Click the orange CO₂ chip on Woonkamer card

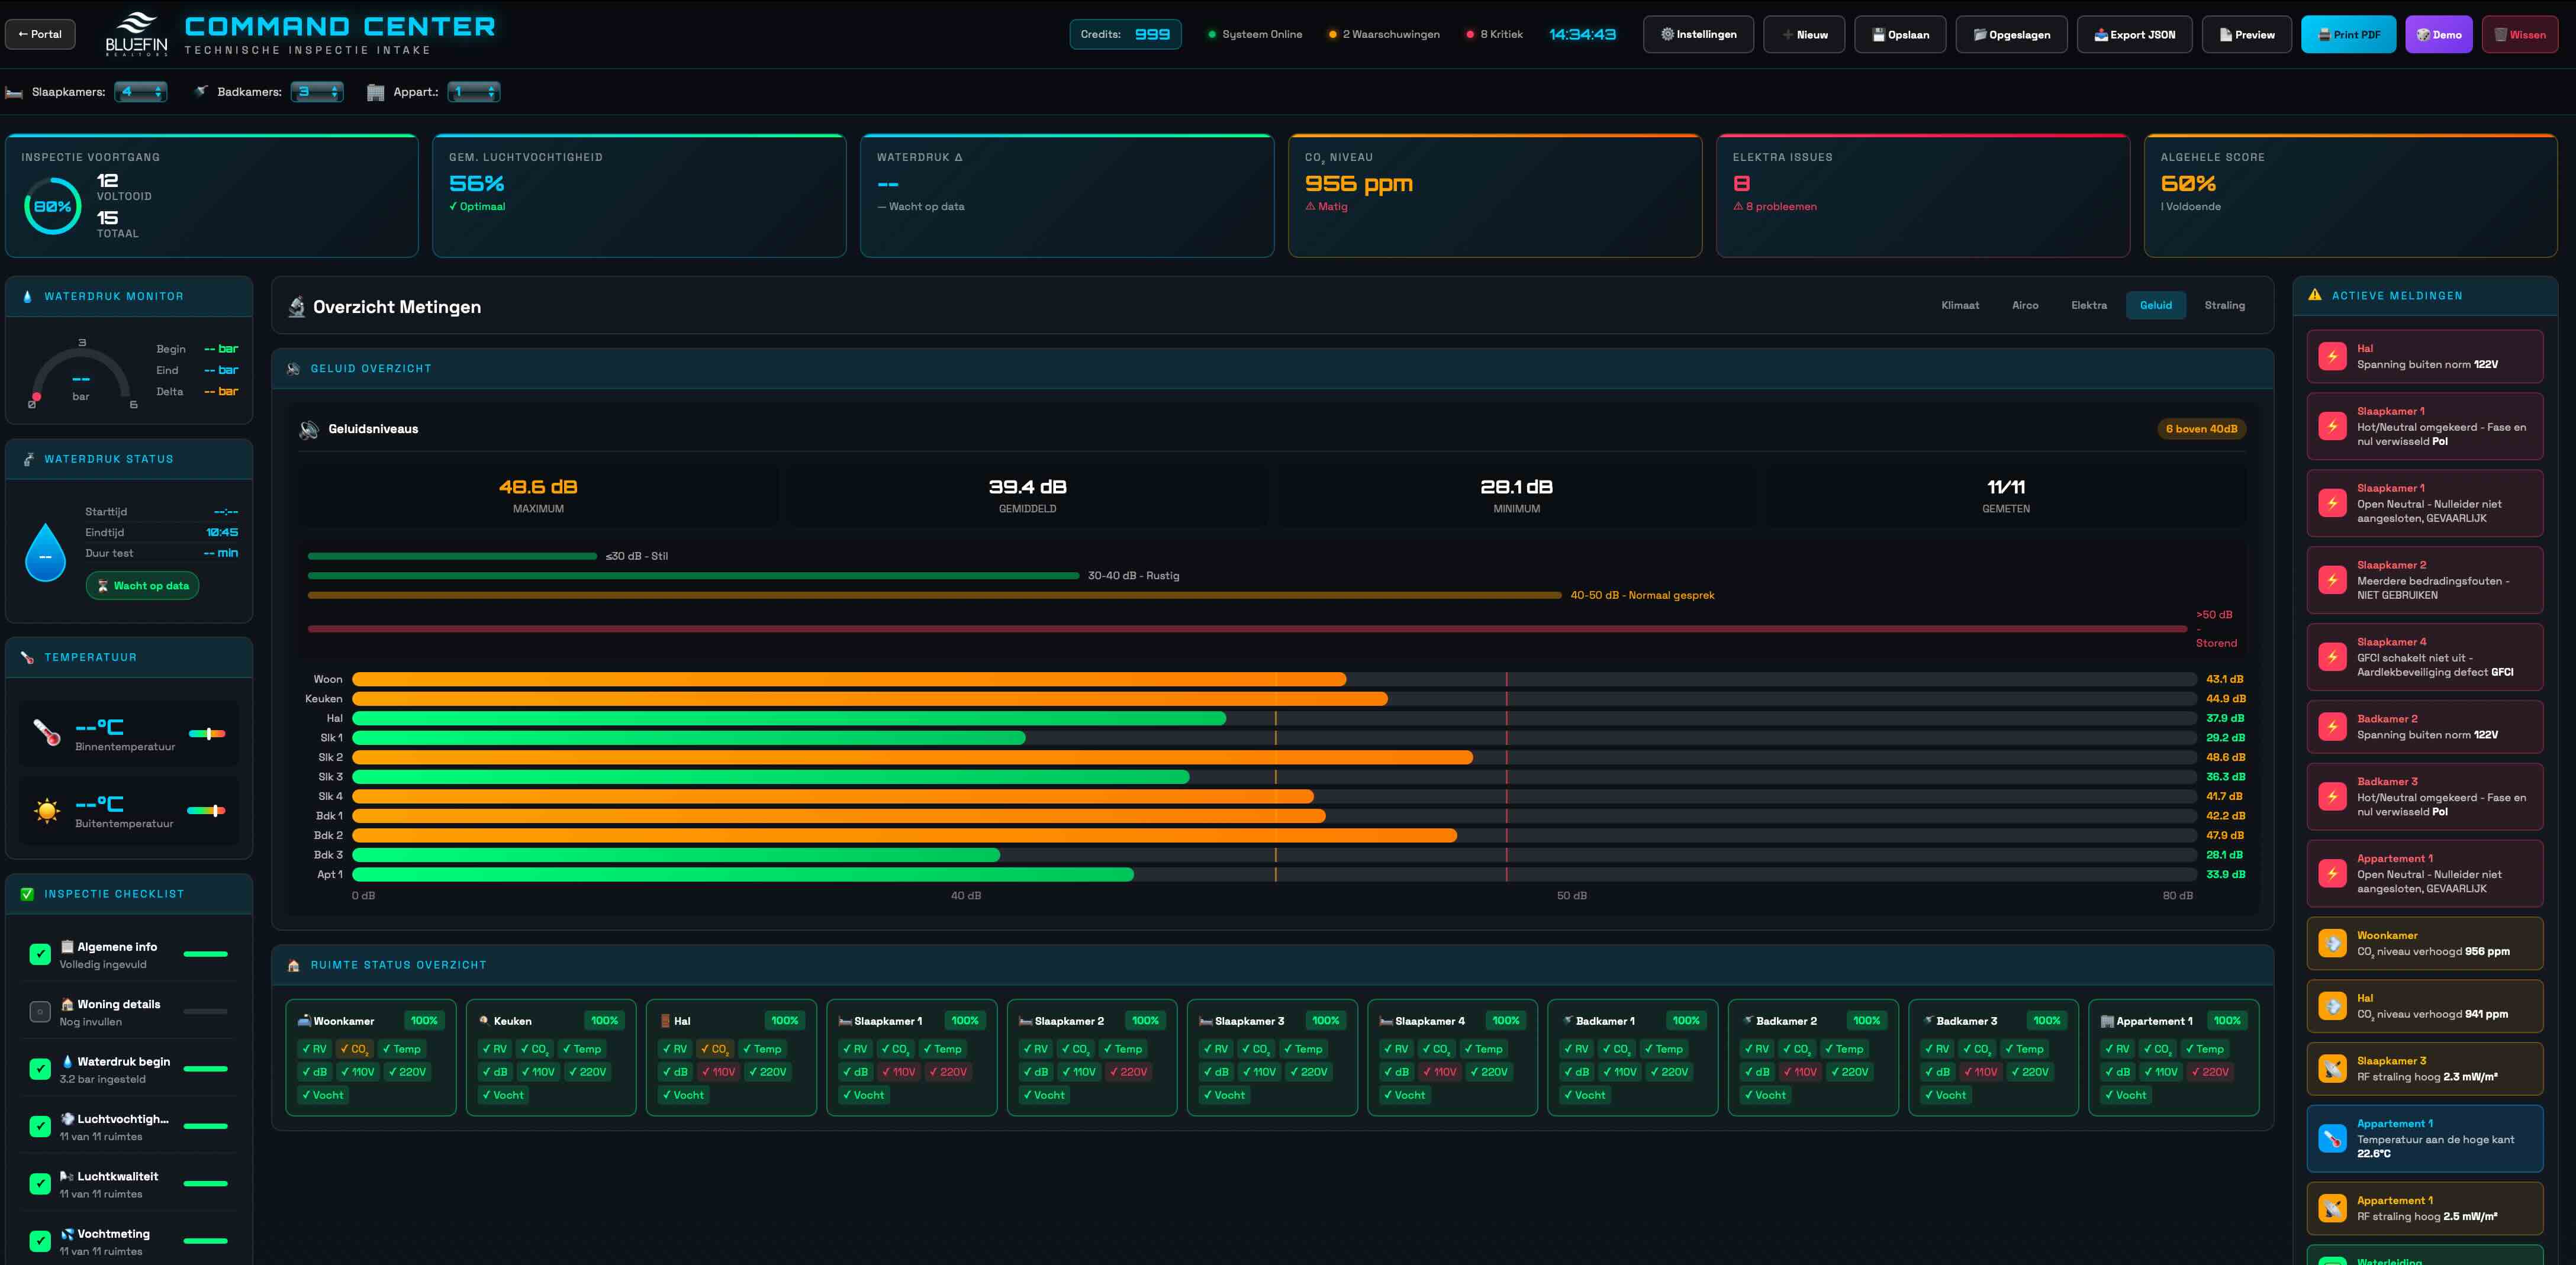354,1049
